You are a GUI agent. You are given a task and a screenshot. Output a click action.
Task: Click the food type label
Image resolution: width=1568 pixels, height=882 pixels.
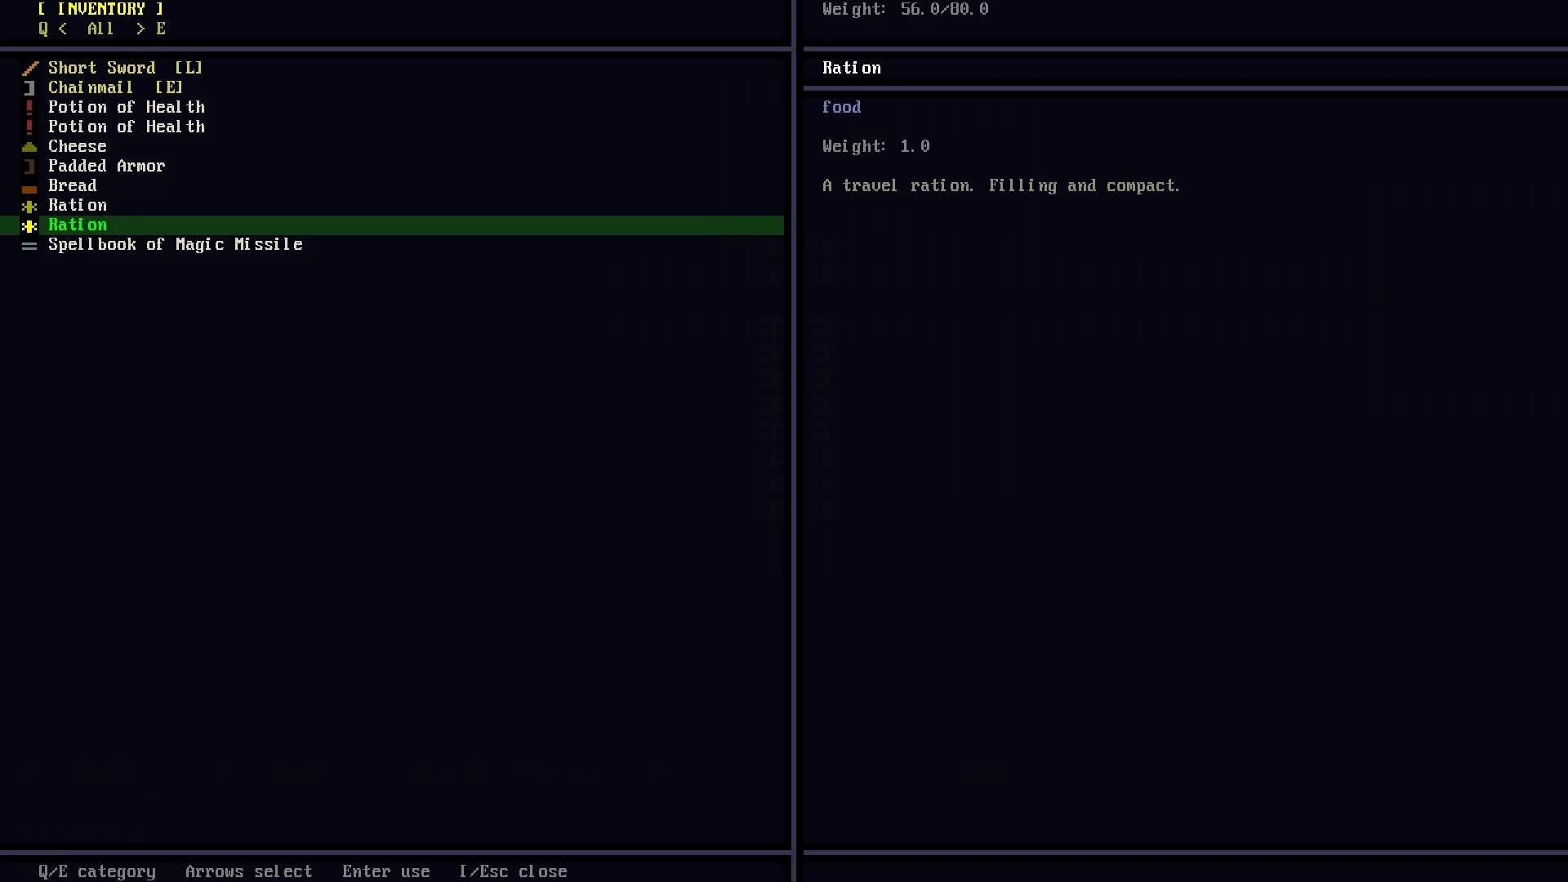pyautogui.click(x=841, y=107)
